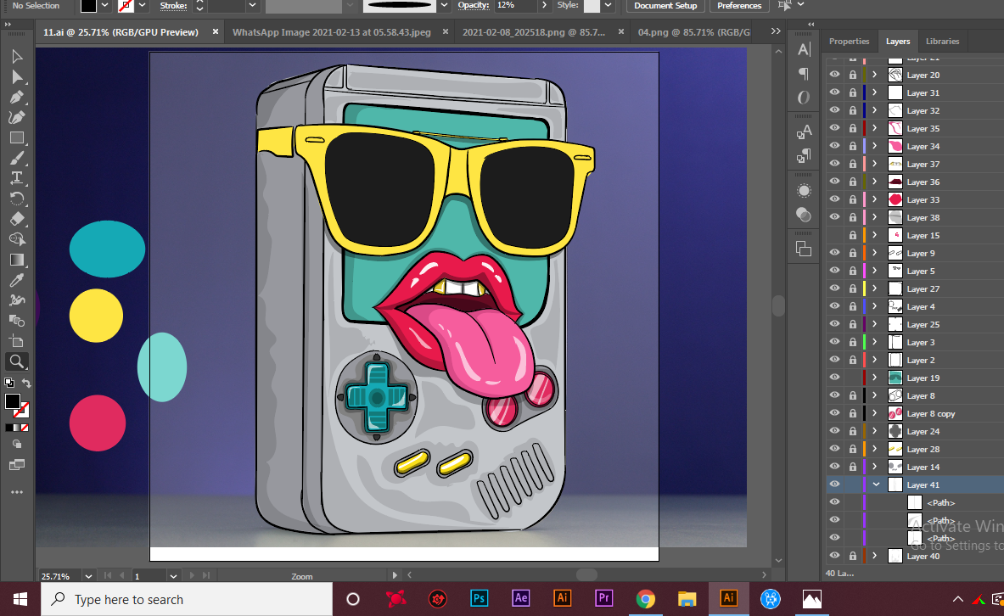Open the Preferences button
The width and height of the screenshot is (1004, 616).
[x=739, y=6]
